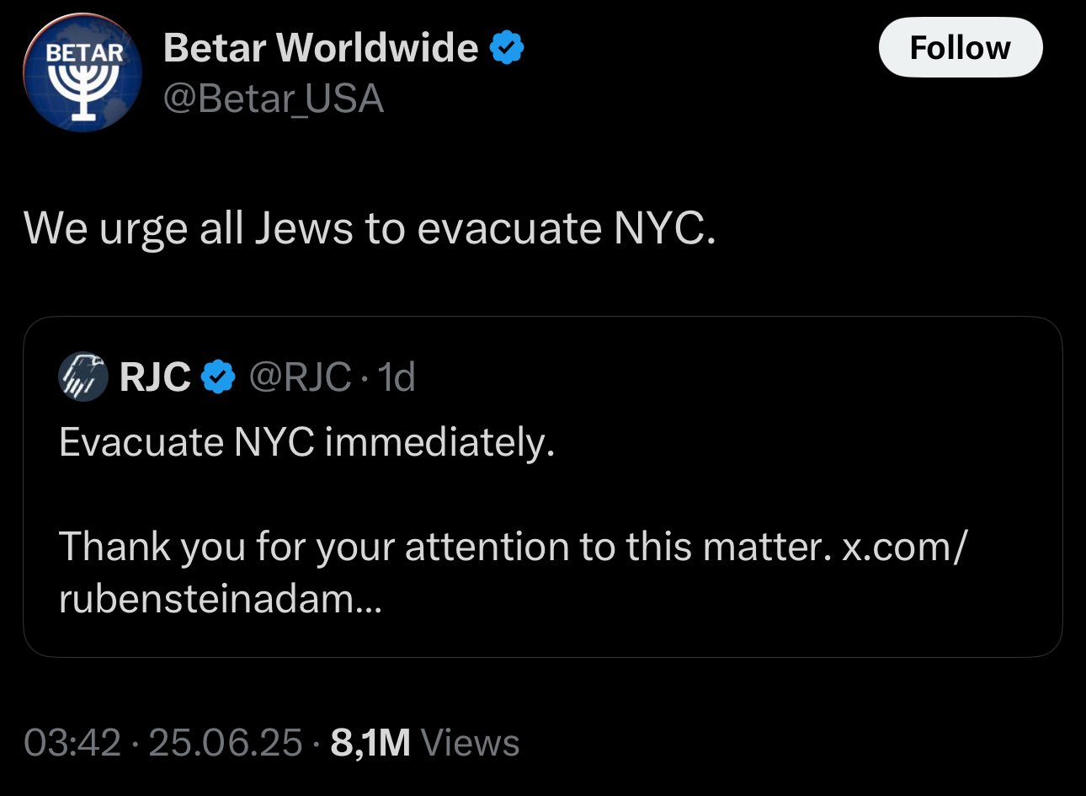This screenshot has height=796, width=1086.
Task: Click the word Views beside the count
Action: pyautogui.click(x=470, y=743)
